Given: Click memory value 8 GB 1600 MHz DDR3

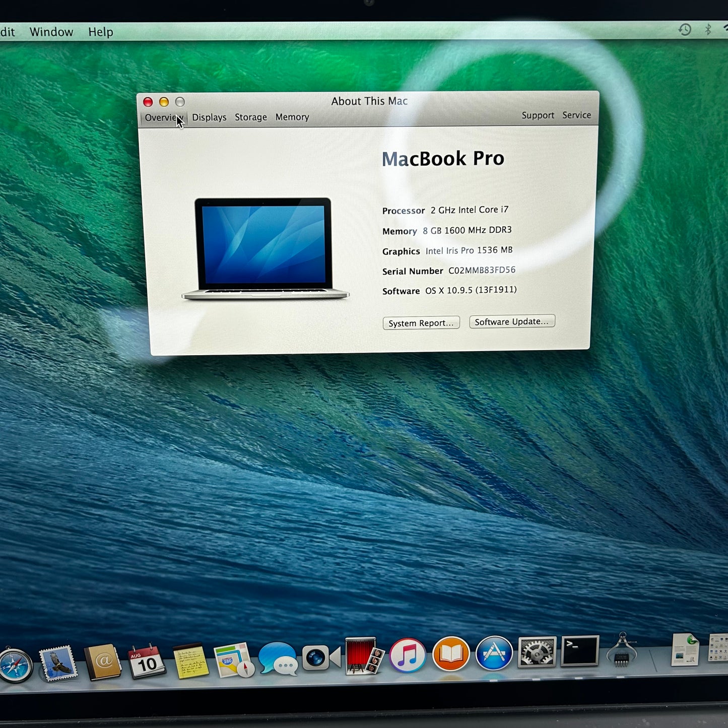Looking at the screenshot, I should (467, 230).
